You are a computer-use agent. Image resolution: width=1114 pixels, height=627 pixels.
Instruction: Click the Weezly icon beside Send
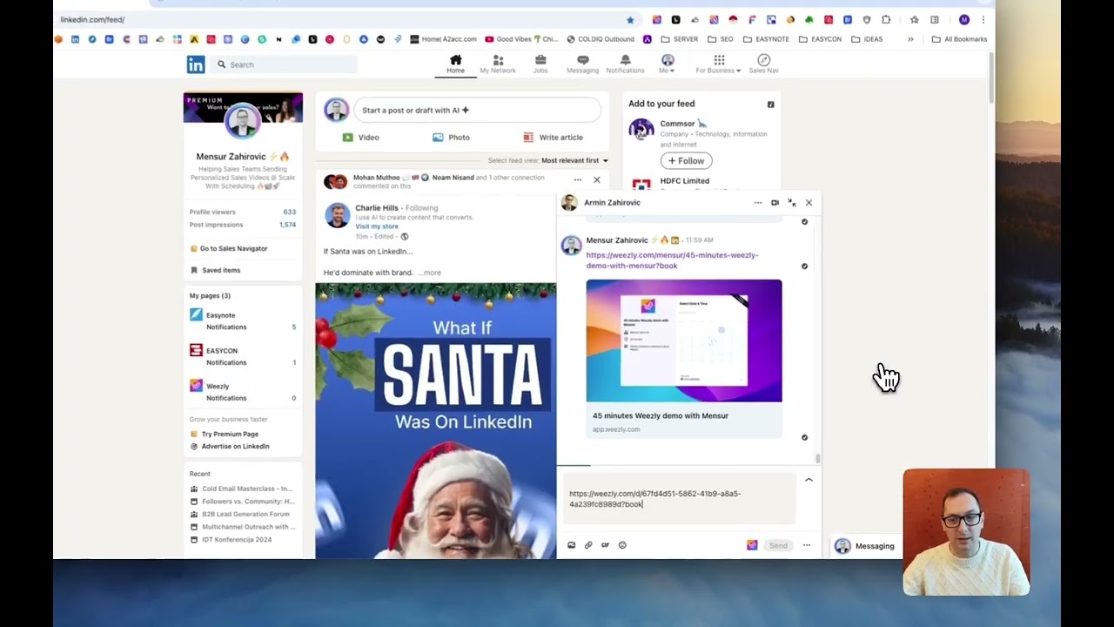click(752, 545)
